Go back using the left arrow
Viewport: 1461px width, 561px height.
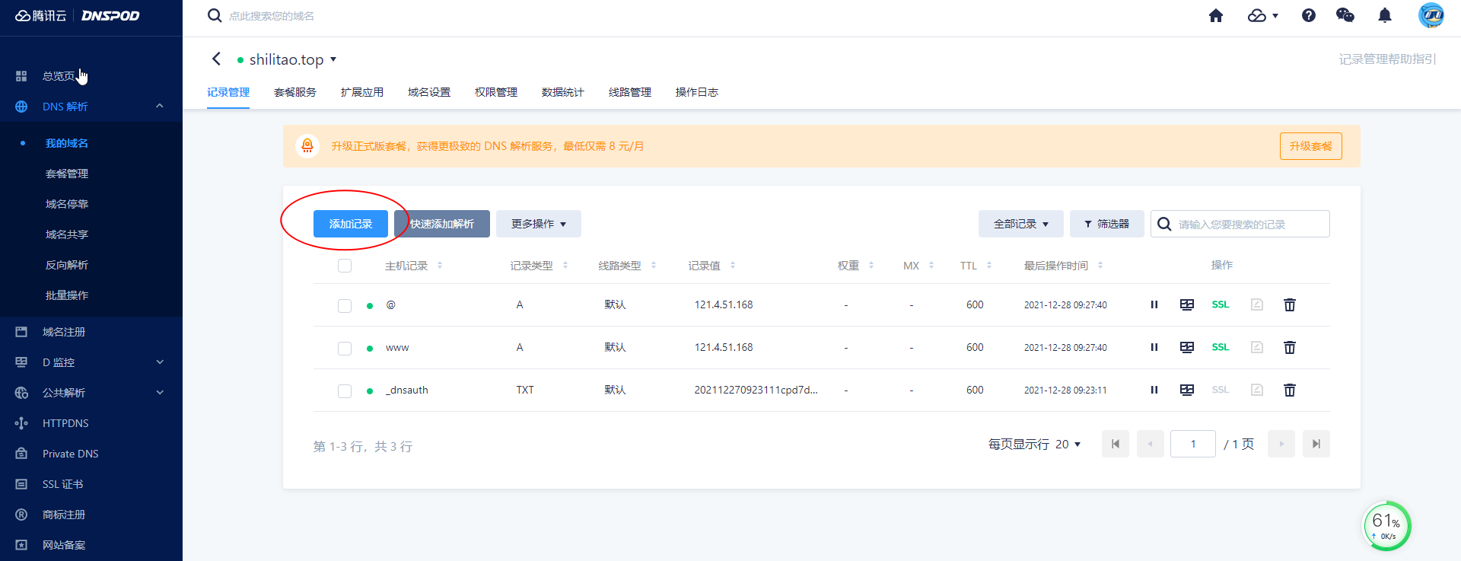(x=217, y=59)
